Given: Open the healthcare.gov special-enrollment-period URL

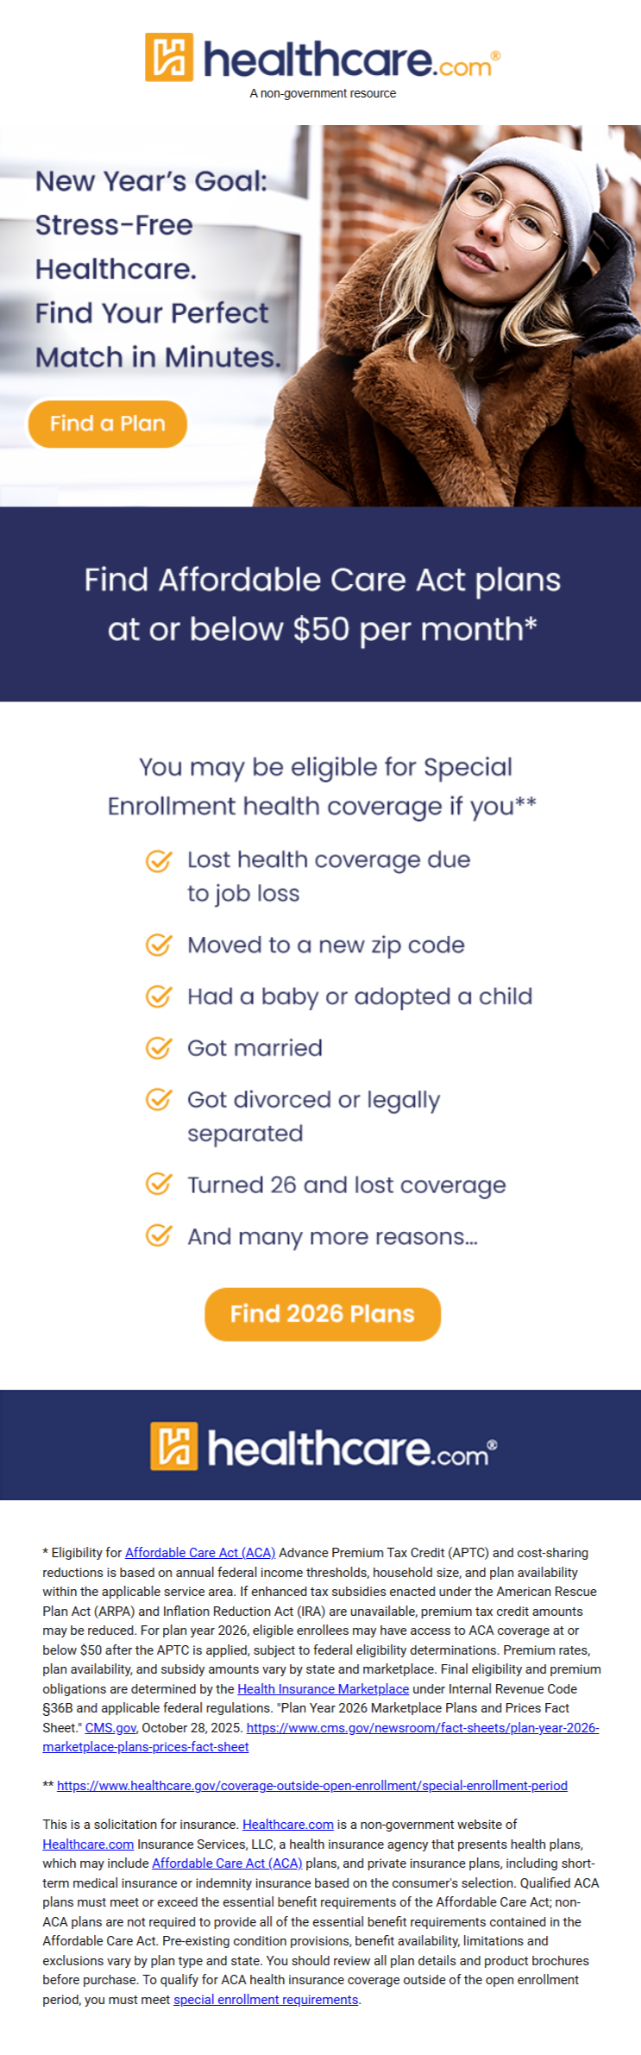Looking at the screenshot, I should 312,1785.
